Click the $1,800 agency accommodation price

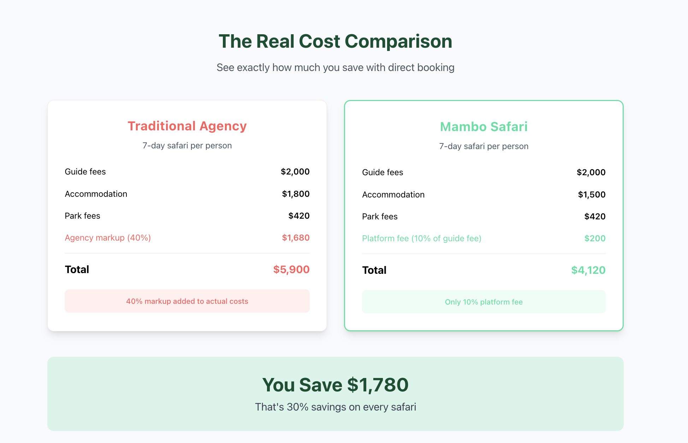[296, 194]
